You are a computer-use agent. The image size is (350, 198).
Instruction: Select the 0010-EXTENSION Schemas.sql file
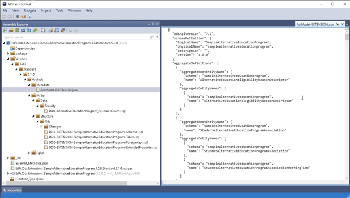tap(96, 132)
